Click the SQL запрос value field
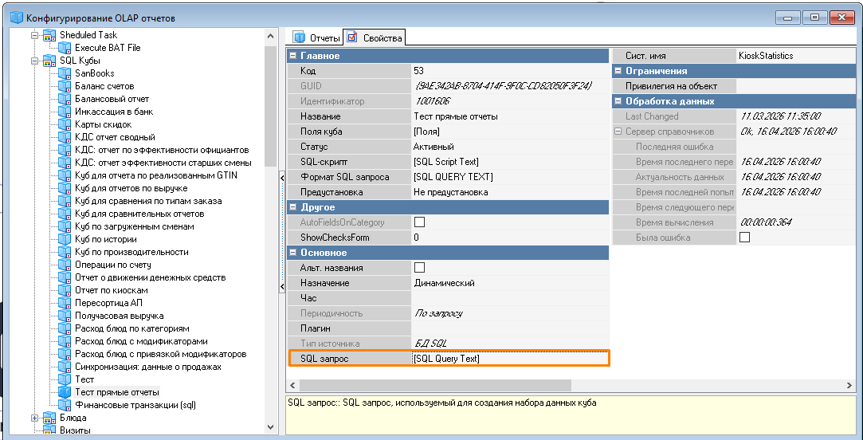This screenshot has height=440, width=863. 509,359
